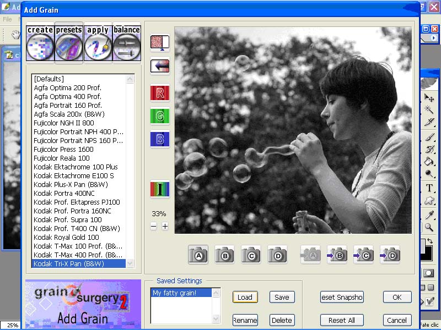This screenshot has width=441, height=330.
Task: Select Kodak Prof. Supra 100 preset
Action: 79,219
